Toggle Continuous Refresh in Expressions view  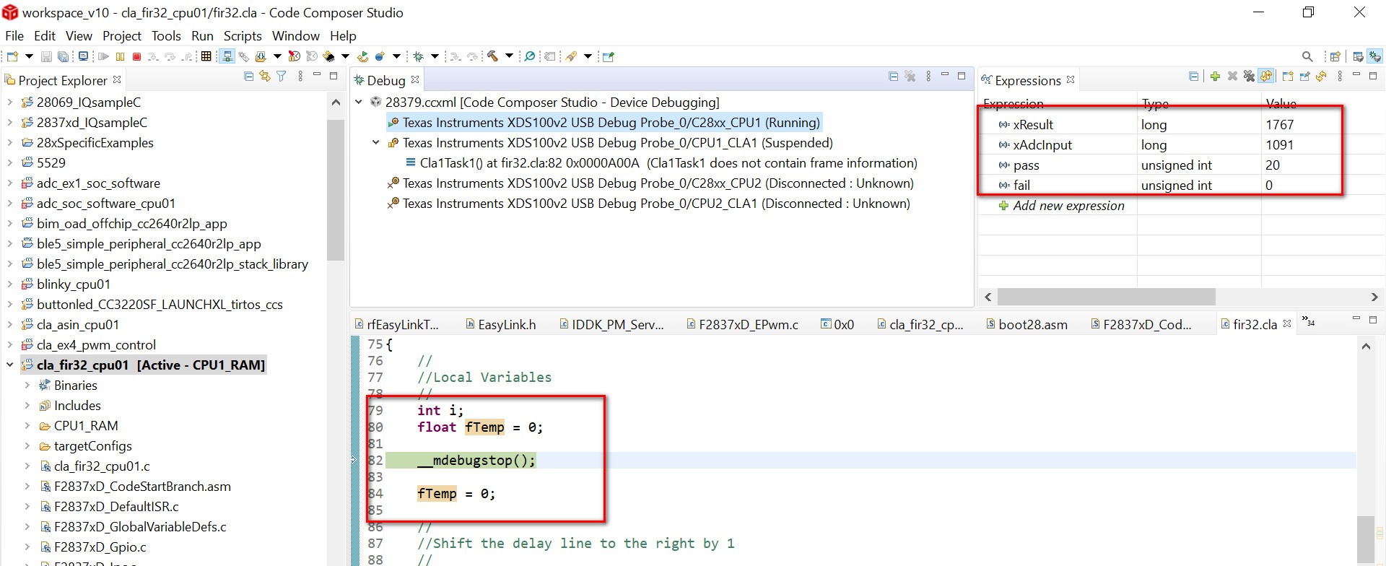(1265, 76)
